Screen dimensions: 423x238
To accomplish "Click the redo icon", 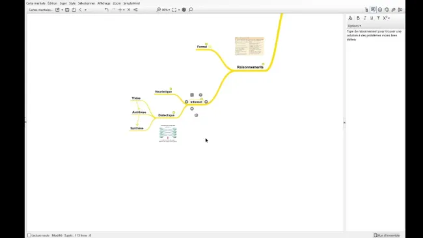I will pos(114,10).
